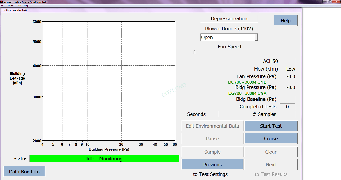Screen dimensions: 341x180
Task: Click the green Idle - Monitoring status bar
Action: pos(104,159)
